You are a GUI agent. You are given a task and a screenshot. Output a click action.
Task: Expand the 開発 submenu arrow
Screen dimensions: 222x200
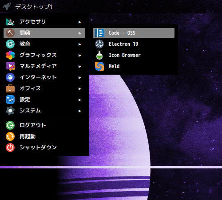coord(80,33)
